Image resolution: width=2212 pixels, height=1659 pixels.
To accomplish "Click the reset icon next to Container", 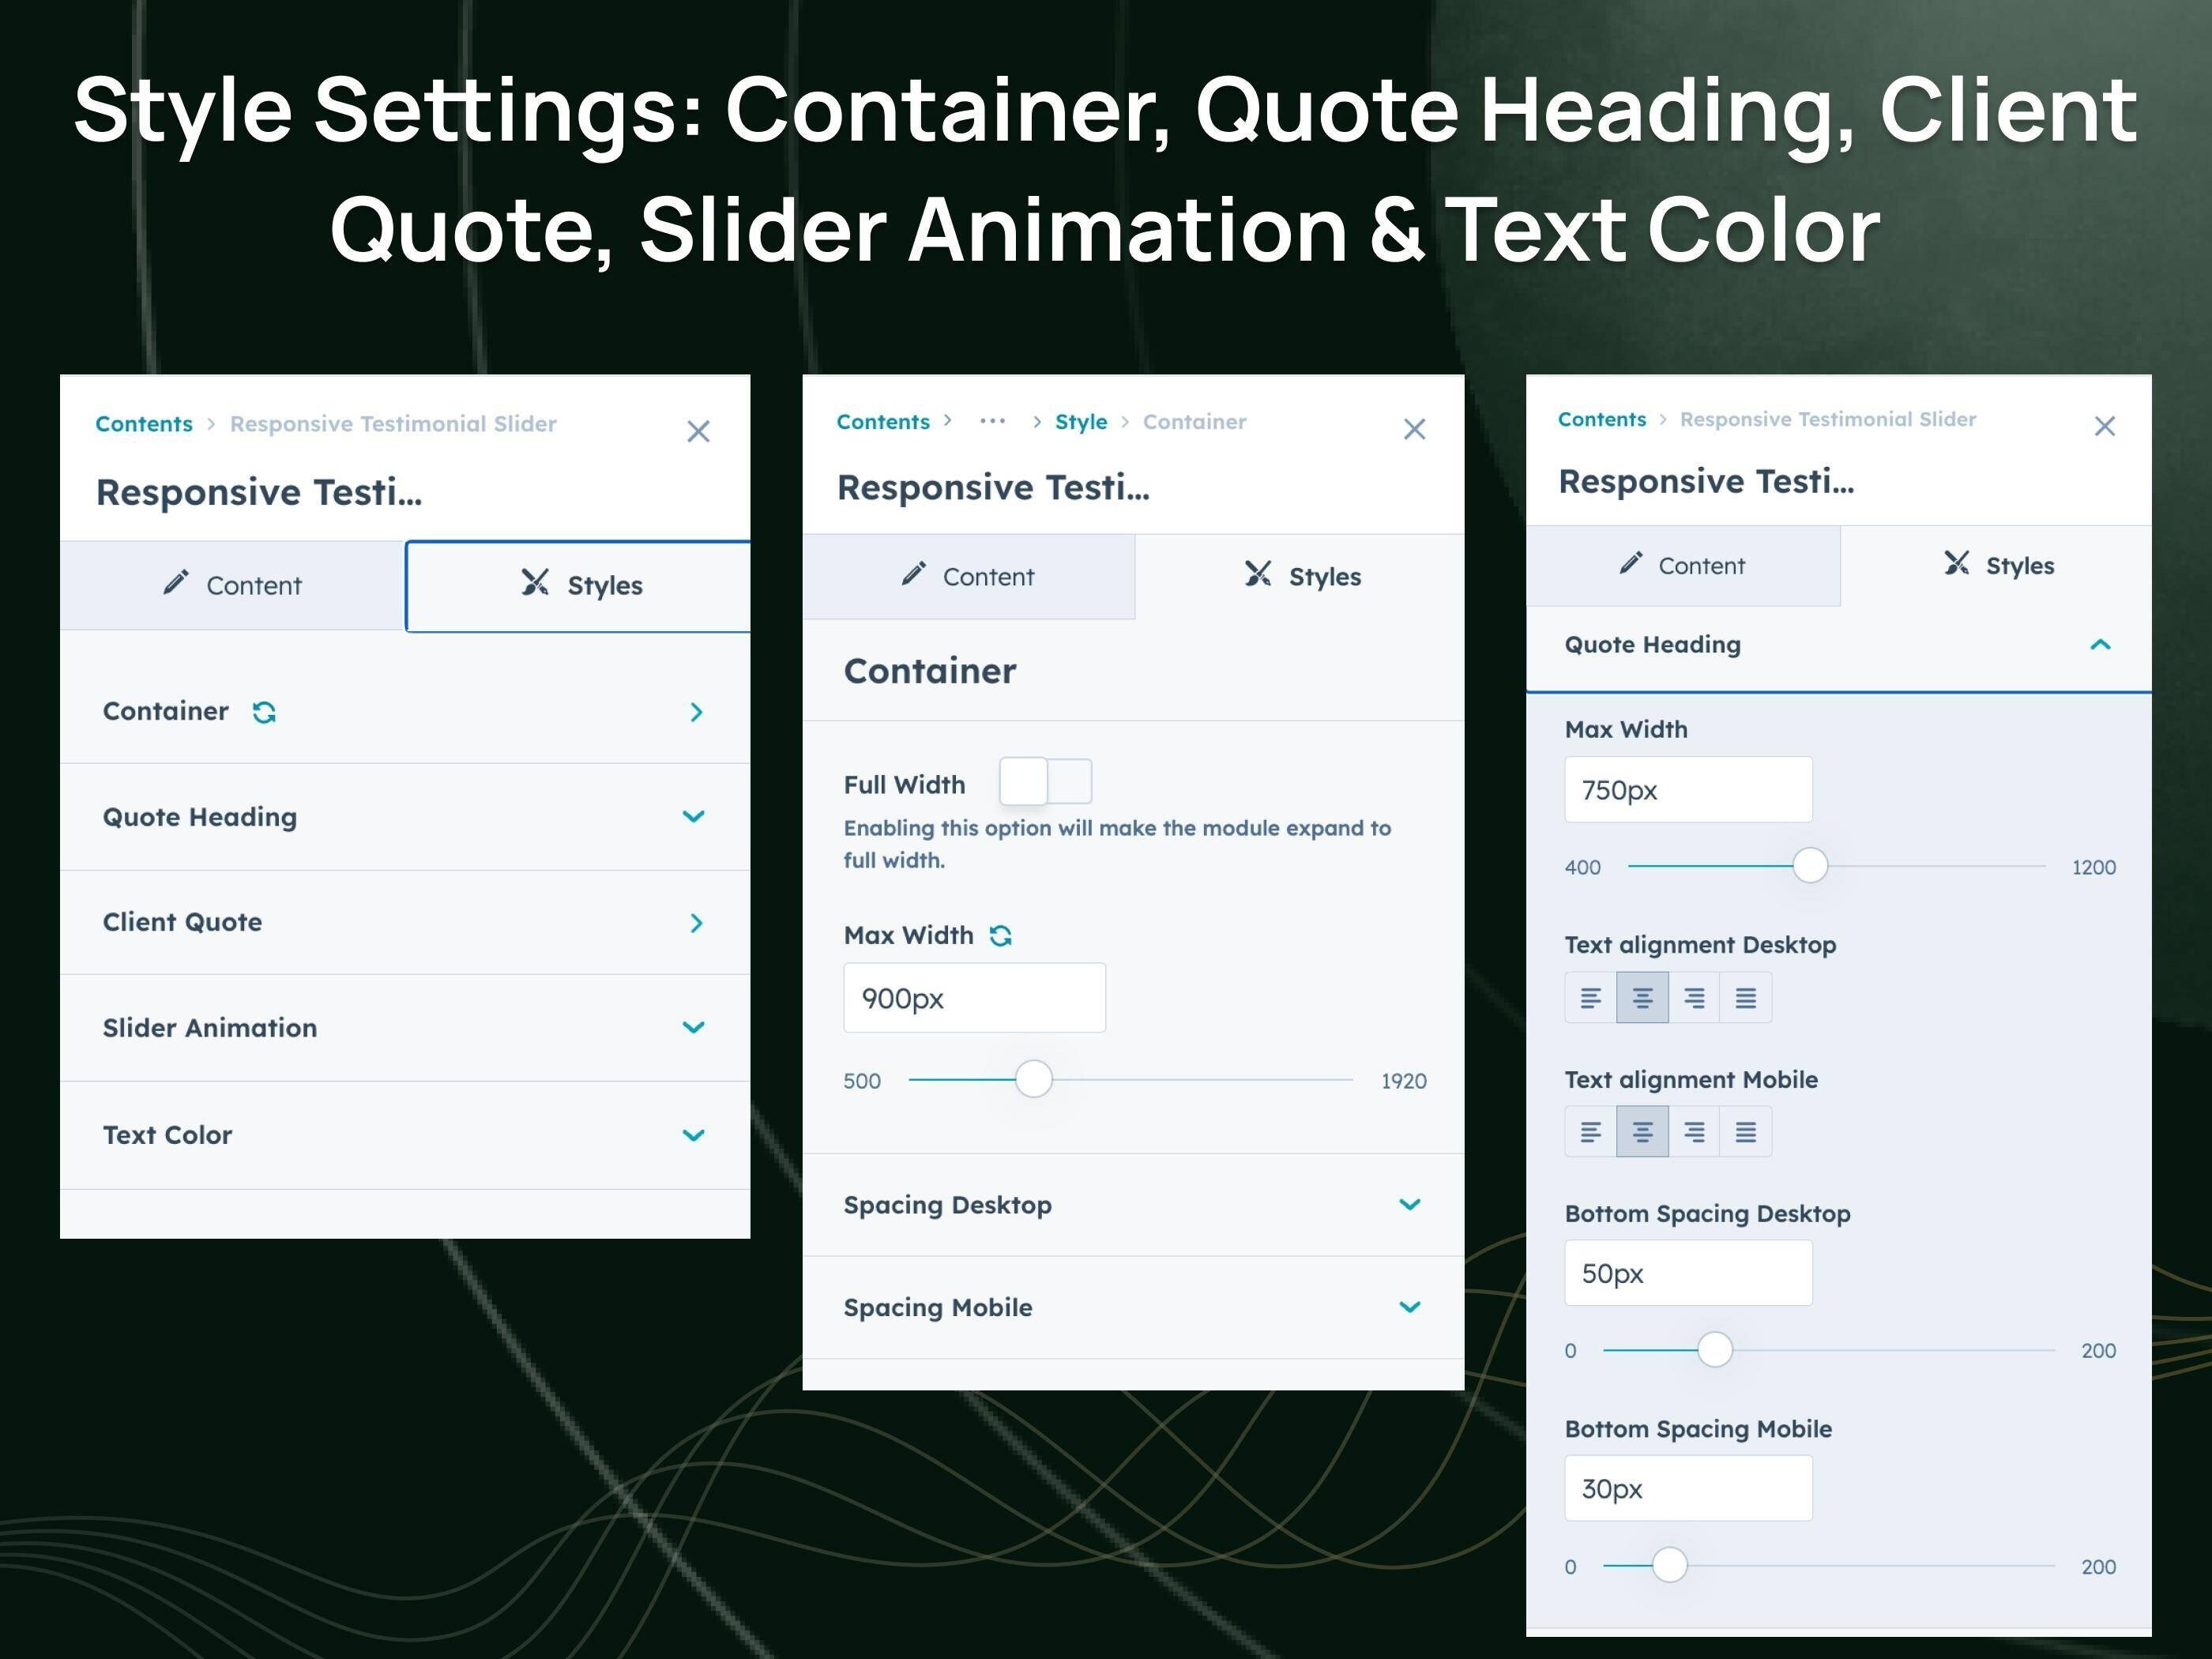I will pos(265,712).
